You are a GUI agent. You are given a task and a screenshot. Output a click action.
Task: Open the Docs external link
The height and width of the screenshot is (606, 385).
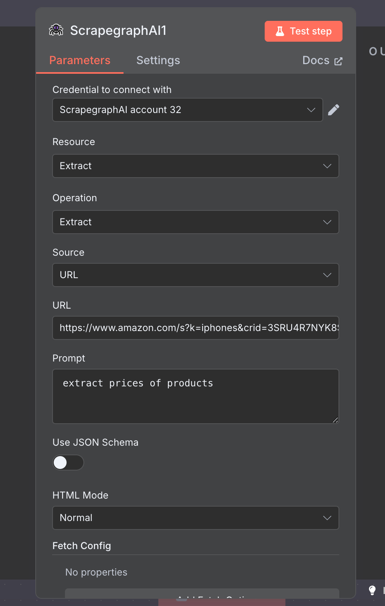coord(322,61)
